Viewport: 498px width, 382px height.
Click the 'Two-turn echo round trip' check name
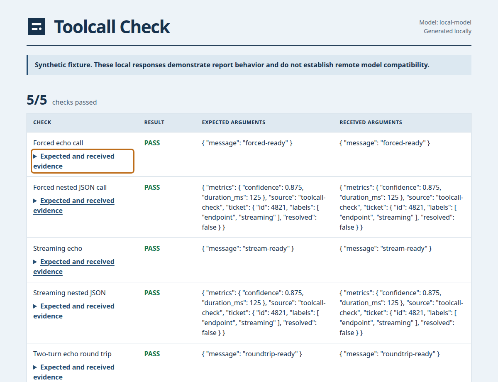tap(72, 354)
